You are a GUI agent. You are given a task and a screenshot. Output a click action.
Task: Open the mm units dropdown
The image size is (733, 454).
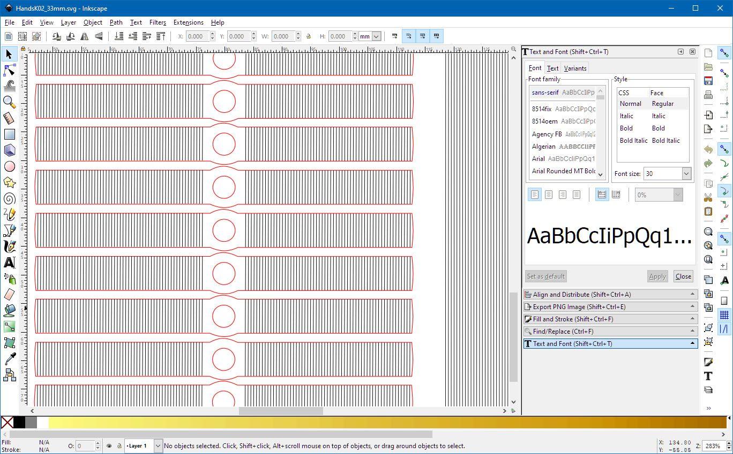point(370,36)
